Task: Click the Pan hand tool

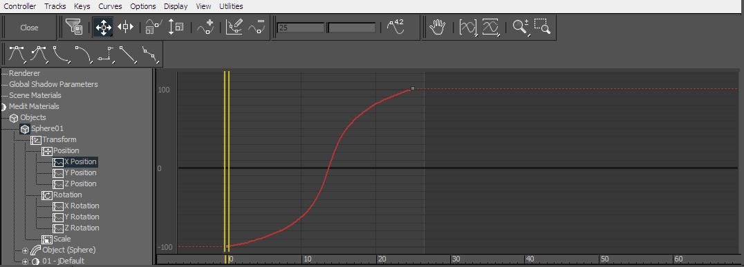Action: coord(438,28)
